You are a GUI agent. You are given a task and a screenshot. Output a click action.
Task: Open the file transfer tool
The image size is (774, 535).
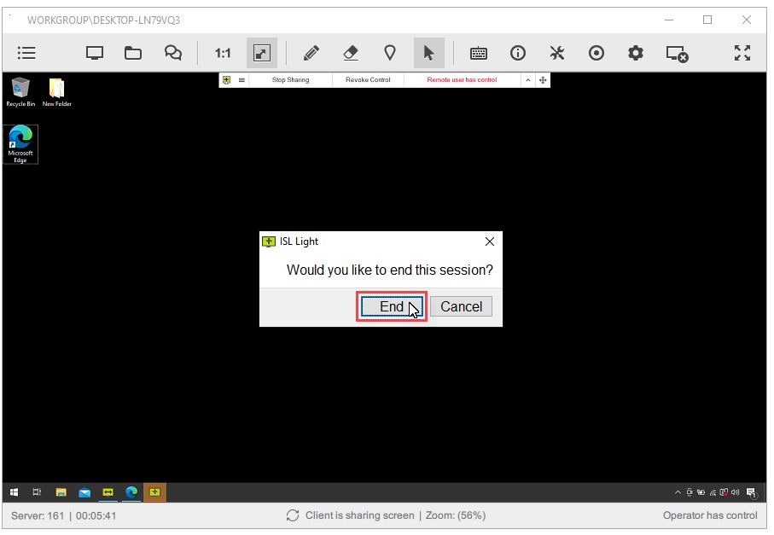coord(133,53)
